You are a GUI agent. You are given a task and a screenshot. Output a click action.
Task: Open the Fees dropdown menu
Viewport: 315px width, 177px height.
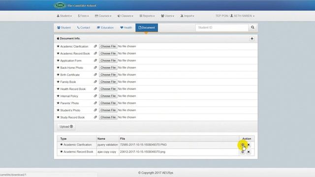(83, 16)
